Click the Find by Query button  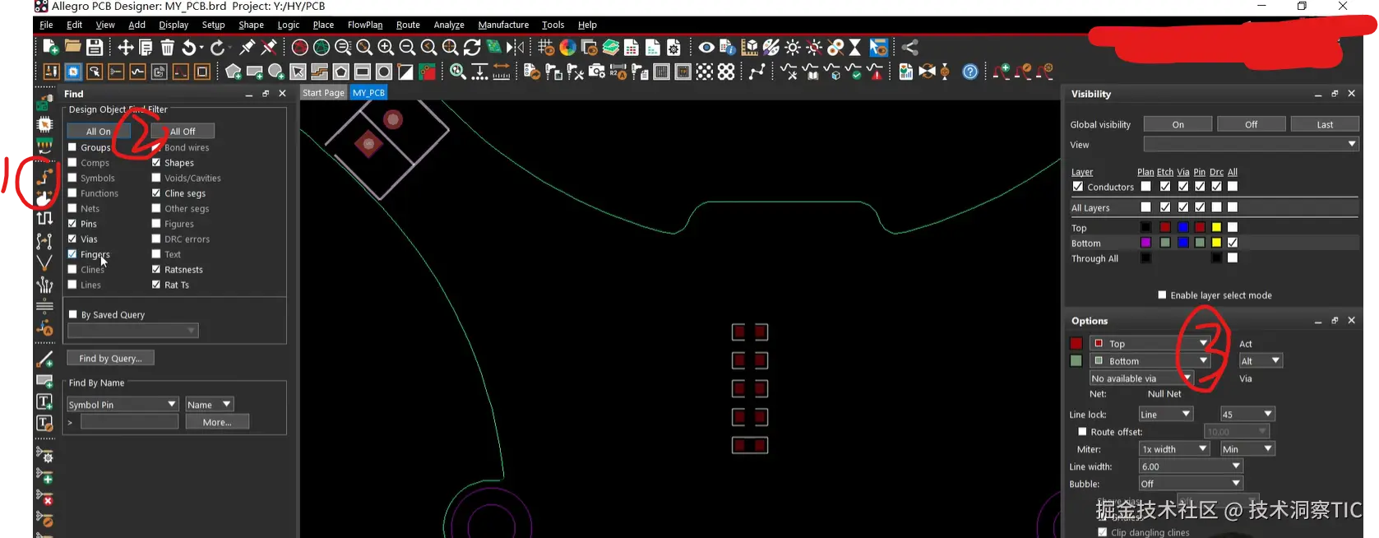click(110, 358)
